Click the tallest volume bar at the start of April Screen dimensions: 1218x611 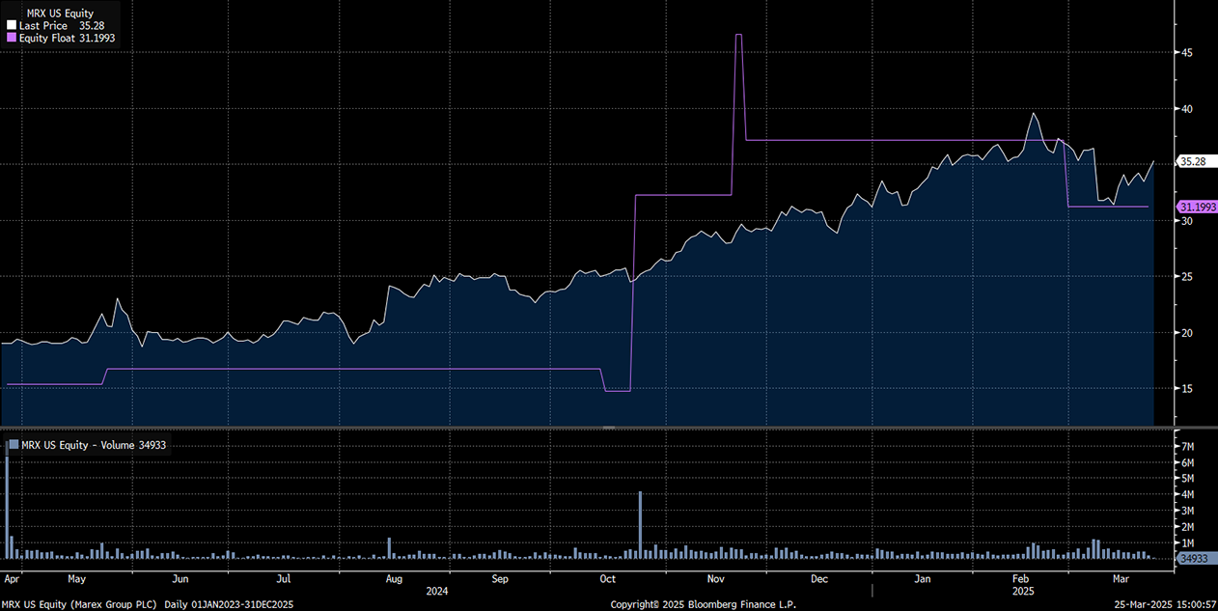click(x=7, y=500)
